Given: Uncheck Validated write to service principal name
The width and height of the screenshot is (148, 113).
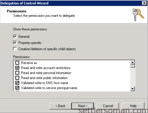Looking at the screenshot, I should point(17,88).
